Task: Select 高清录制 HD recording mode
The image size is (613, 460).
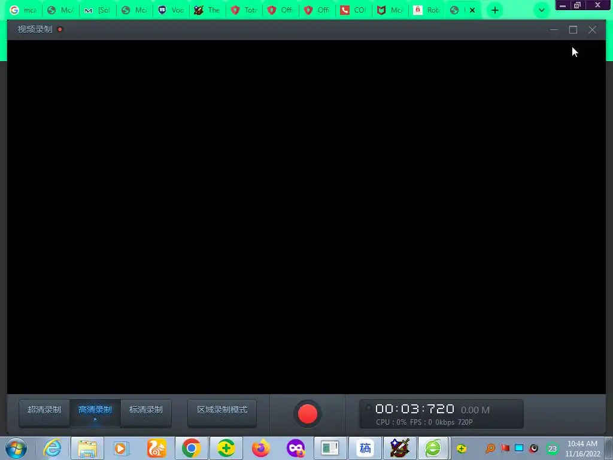Action: pos(95,413)
